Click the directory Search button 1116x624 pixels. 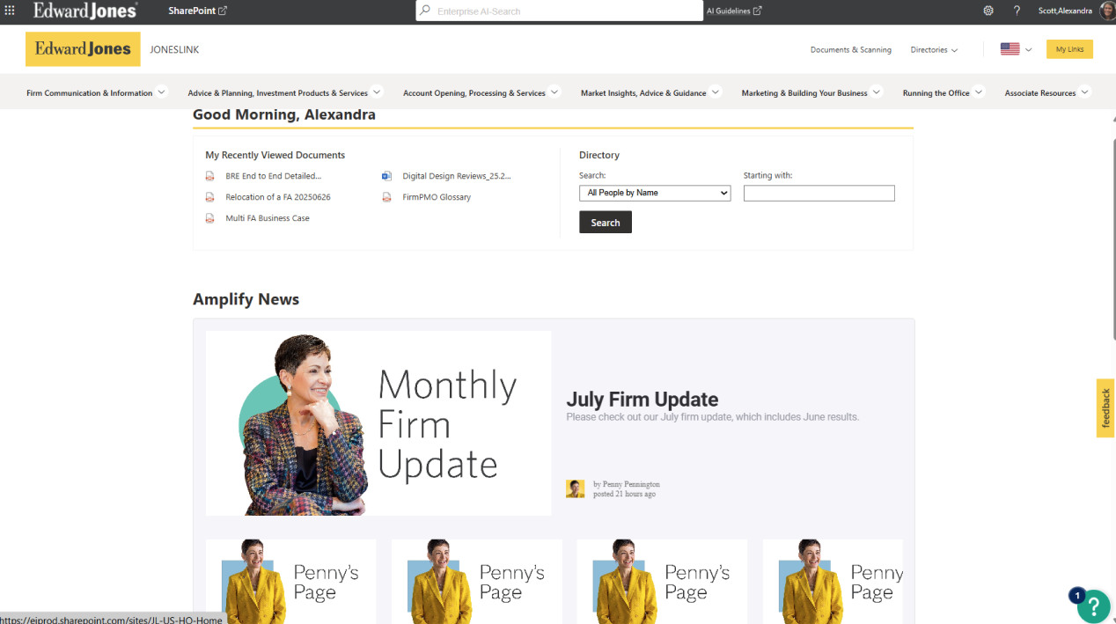click(x=606, y=223)
